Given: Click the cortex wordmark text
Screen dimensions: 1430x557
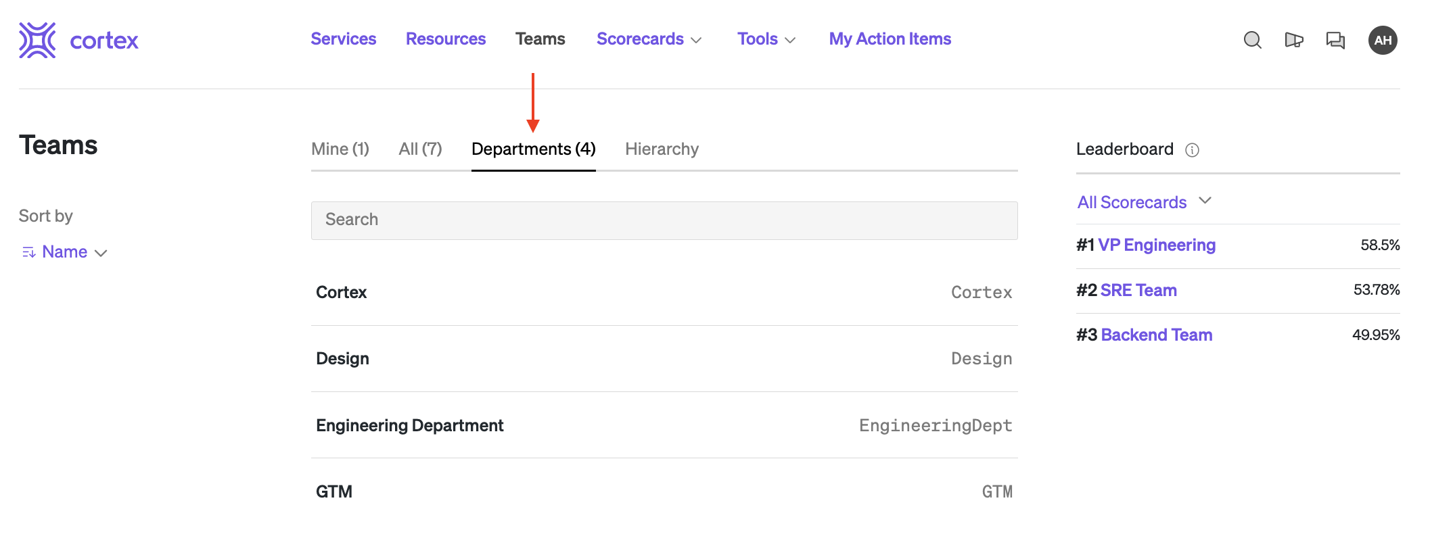Looking at the screenshot, I should 104,41.
